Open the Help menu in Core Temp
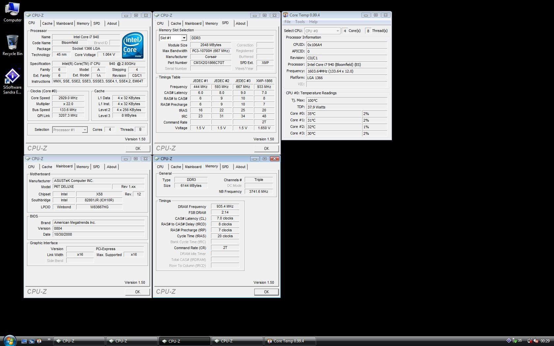Image resolution: width=554 pixels, height=346 pixels. (313, 22)
